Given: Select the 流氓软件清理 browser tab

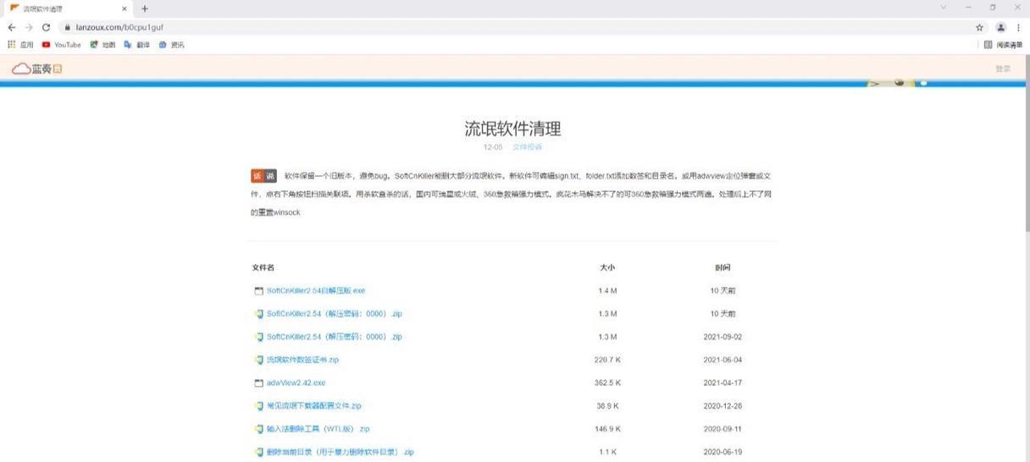Looking at the screenshot, I should tap(68, 8).
